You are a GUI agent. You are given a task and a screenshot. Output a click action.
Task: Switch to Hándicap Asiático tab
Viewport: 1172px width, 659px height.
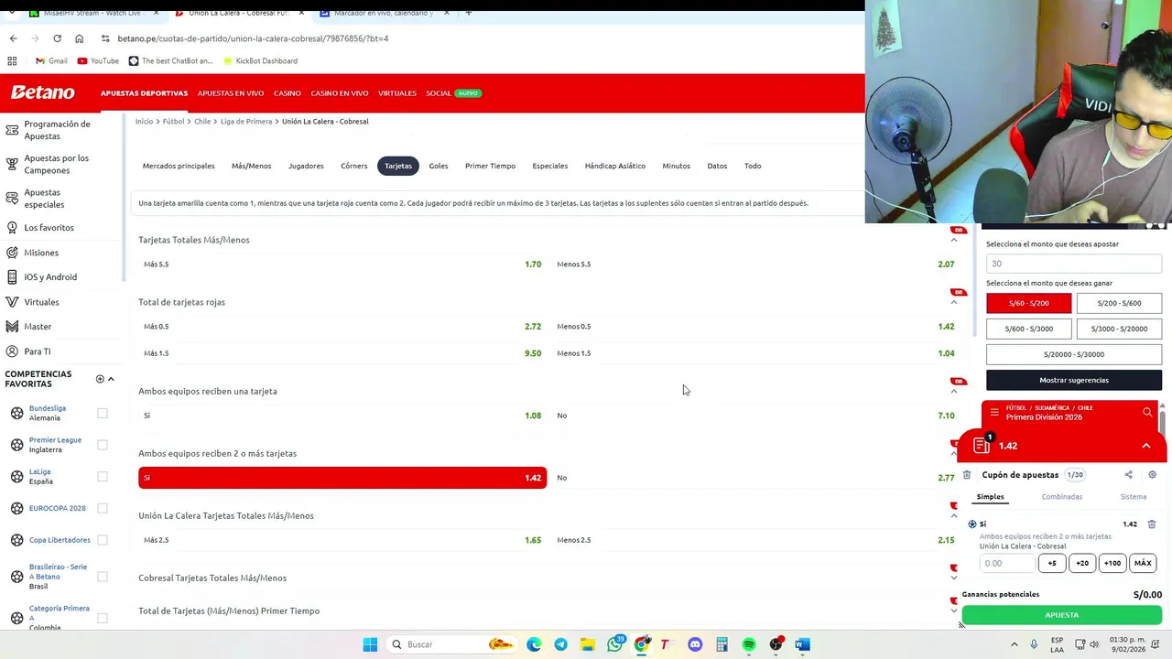click(615, 166)
